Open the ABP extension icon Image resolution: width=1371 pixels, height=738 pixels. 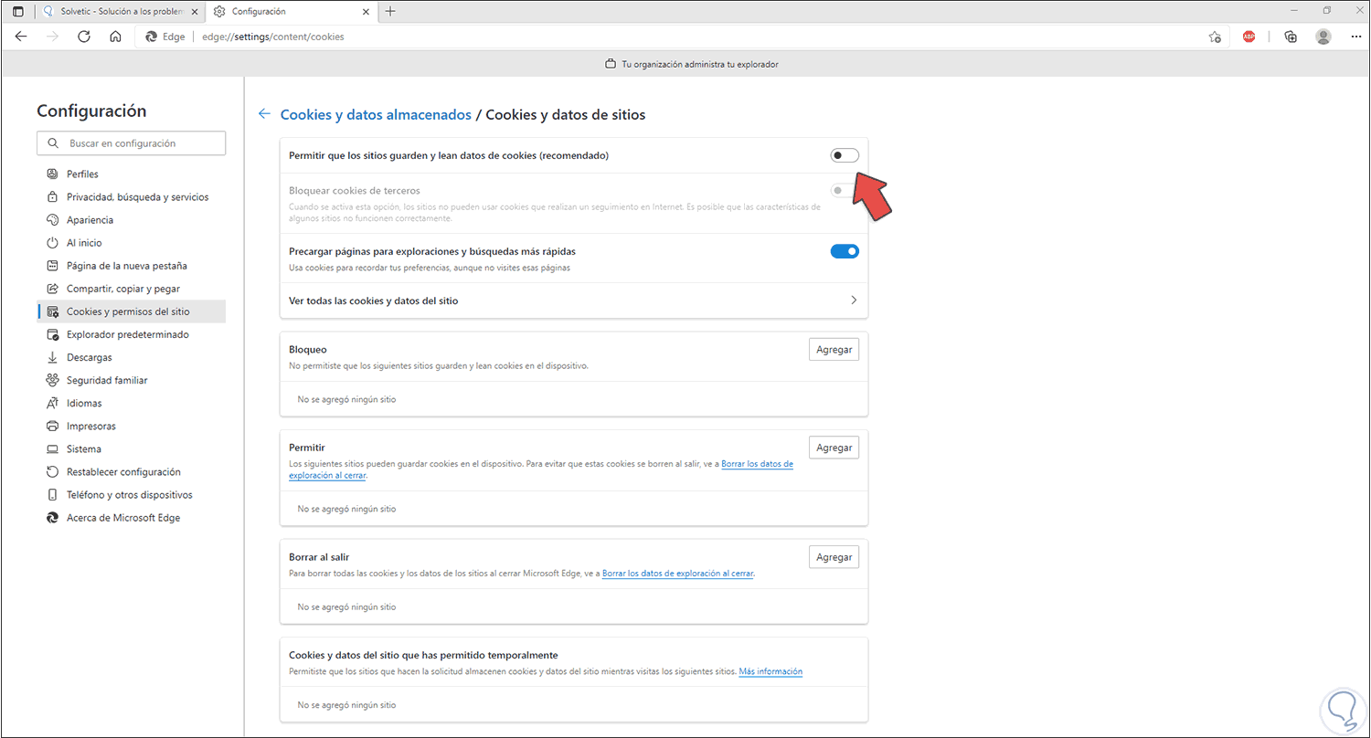coord(1249,37)
